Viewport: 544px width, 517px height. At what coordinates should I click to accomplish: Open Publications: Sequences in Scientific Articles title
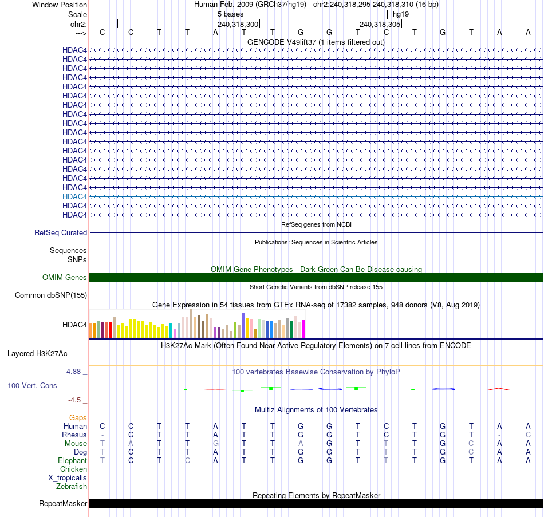pos(316,242)
